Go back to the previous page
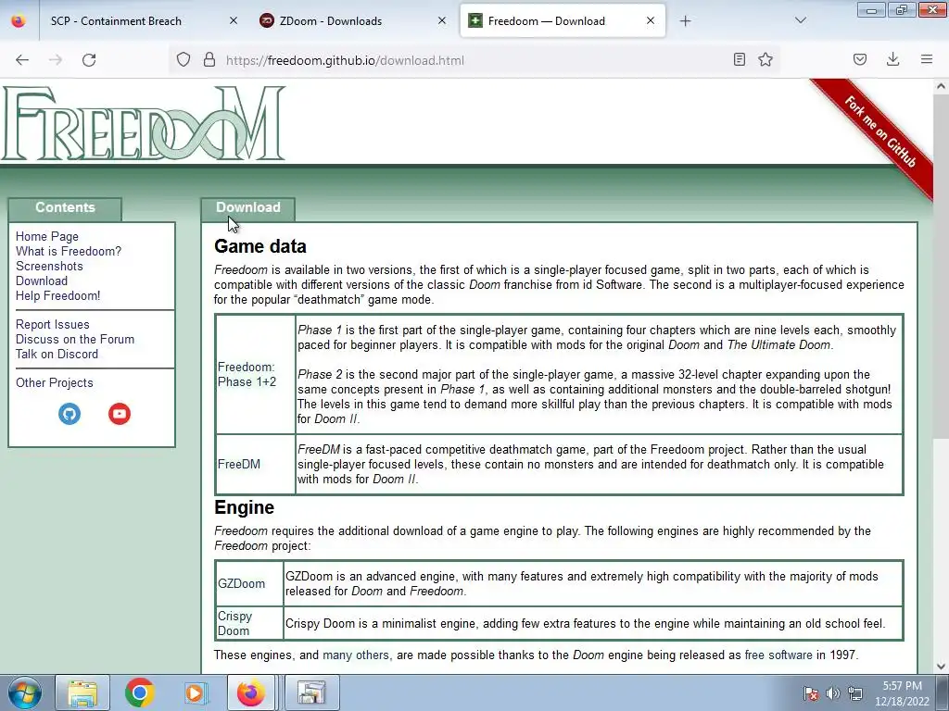 22,60
